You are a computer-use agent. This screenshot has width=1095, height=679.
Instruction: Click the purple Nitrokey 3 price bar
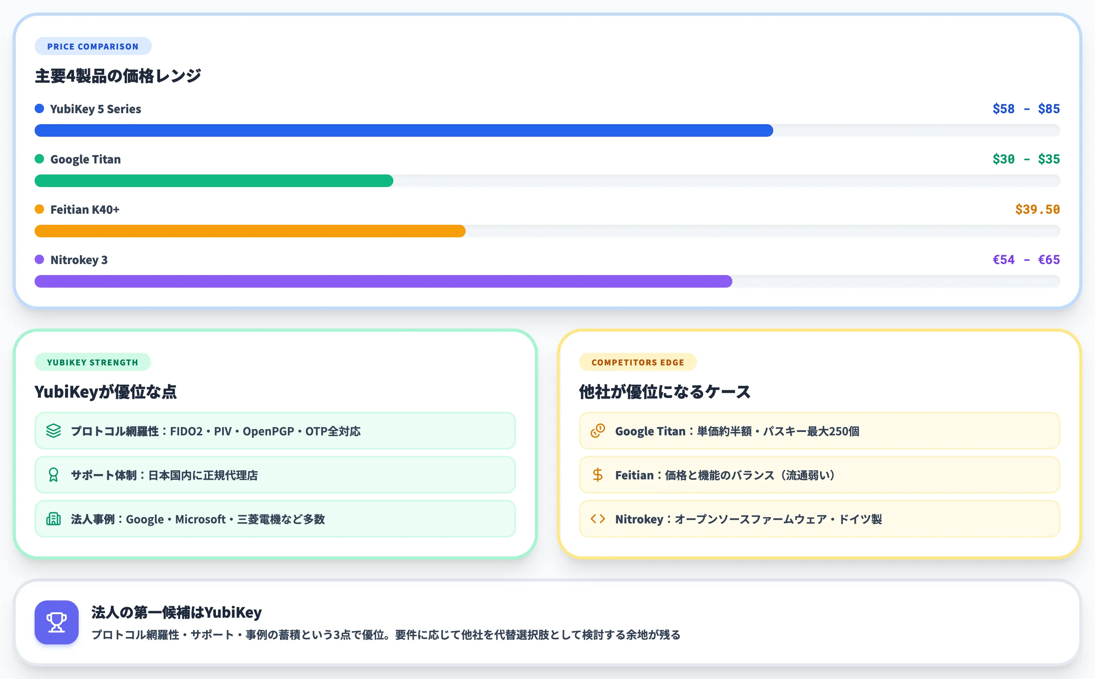[383, 282]
